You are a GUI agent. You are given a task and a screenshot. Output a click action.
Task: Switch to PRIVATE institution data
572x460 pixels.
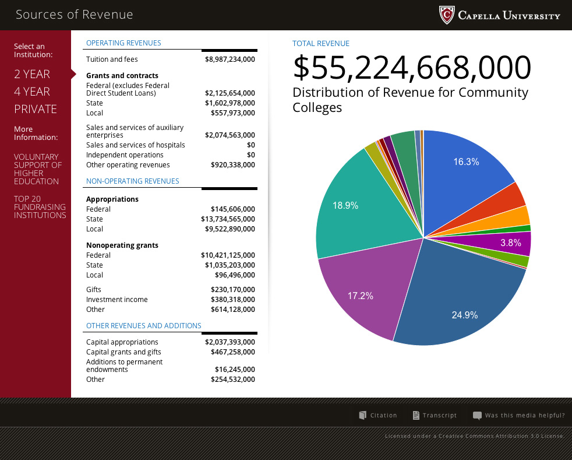pos(36,109)
